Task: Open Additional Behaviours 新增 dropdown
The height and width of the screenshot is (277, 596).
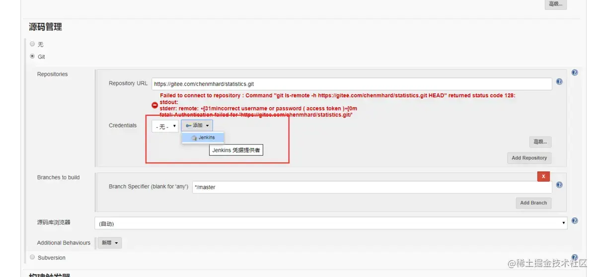Action: 110,243
